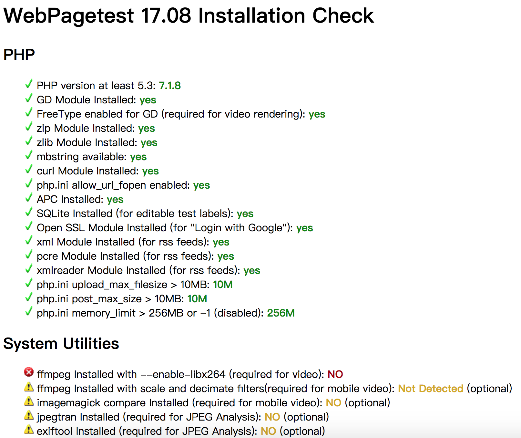Screen dimensions: 521x438
Task: Click the yes value for xml Module Installed
Action: (x=221, y=242)
